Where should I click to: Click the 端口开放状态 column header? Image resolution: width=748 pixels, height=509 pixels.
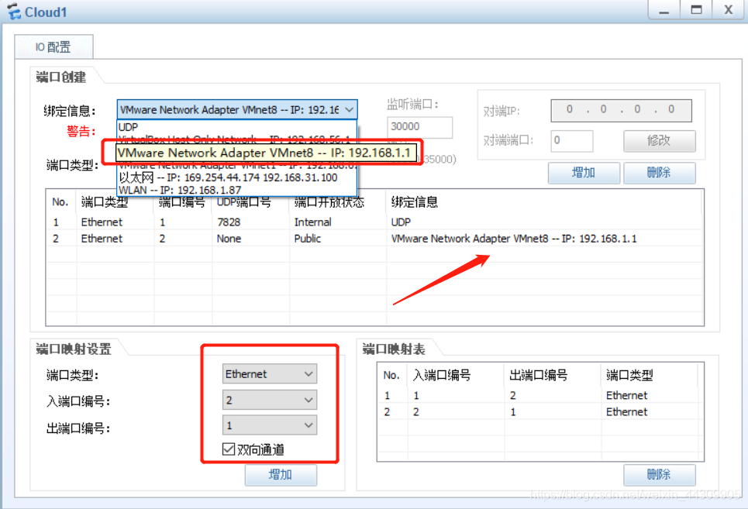(329, 202)
